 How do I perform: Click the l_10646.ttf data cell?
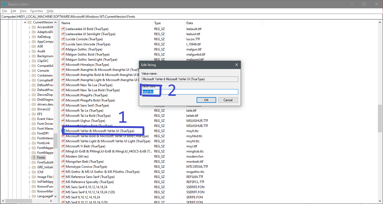(x=193, y=44)
